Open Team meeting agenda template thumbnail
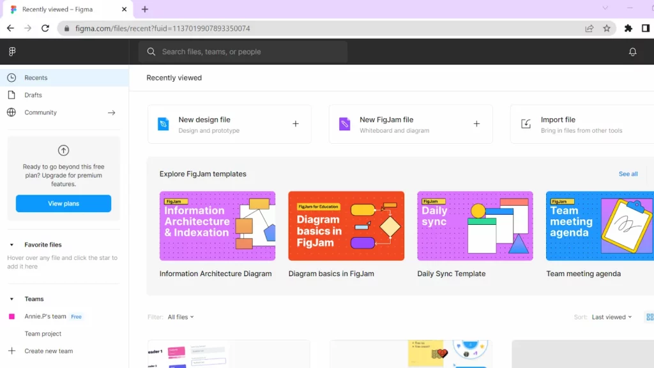Viewport: 654px width, 368px height. (x=600, y=226)
